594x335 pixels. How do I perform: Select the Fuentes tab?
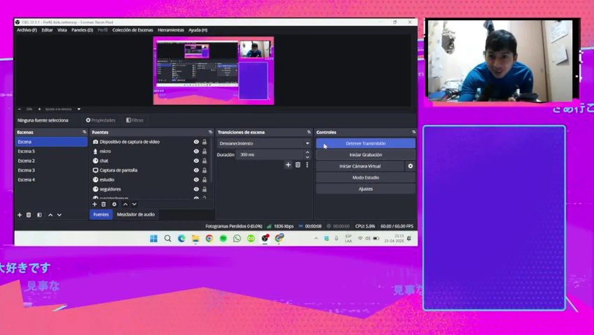(101, 214)
